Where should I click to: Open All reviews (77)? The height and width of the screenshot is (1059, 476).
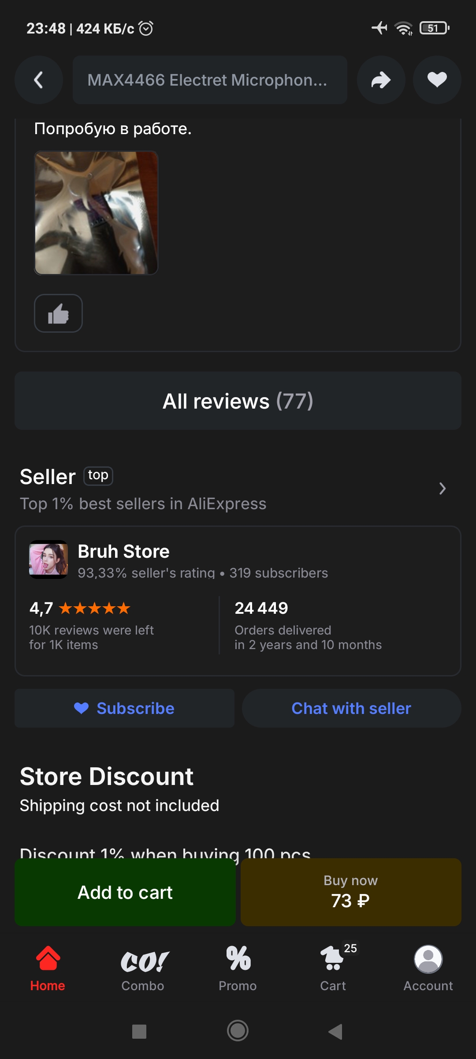(238, 401)
